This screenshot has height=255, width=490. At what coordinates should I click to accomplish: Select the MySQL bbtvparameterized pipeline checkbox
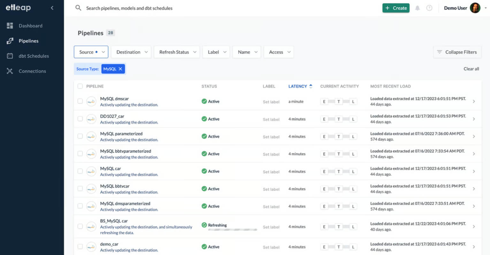click(x=80, y=154)
